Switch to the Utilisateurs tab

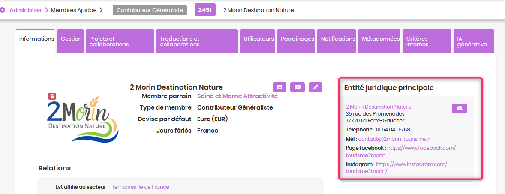click(258, 41)
